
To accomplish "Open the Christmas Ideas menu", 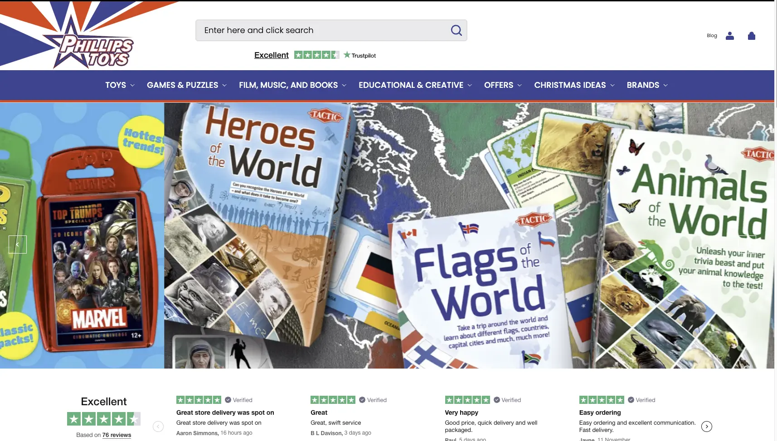I will (570, 85).
